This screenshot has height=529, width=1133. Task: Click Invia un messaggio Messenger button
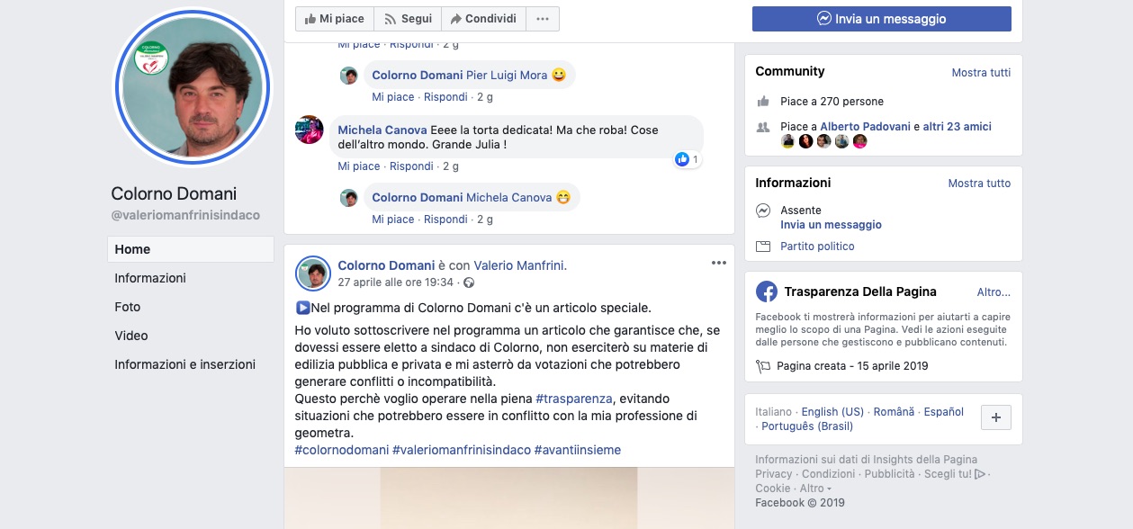pyautogui.click(x=881, y=19)
